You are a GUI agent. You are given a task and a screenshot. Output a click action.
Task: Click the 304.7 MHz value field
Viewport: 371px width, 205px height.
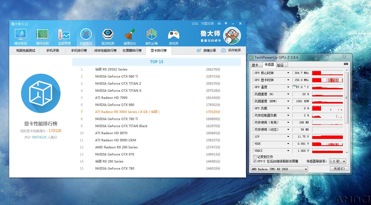301,73
